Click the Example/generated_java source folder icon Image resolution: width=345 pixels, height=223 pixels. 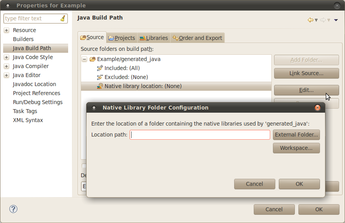(x=93, y=59)
